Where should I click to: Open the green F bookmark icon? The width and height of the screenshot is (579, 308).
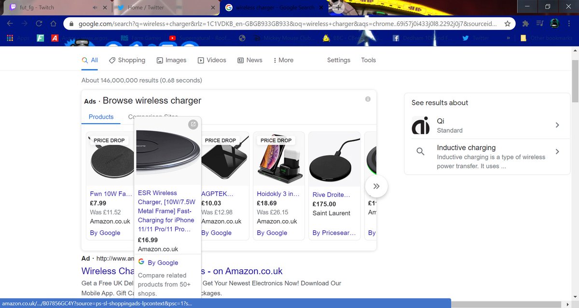pyautogui.click(x=41, y=38)
